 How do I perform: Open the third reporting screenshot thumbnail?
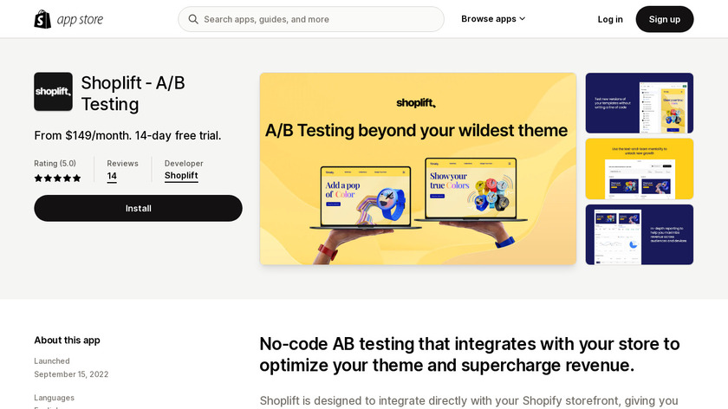point(639,234)
